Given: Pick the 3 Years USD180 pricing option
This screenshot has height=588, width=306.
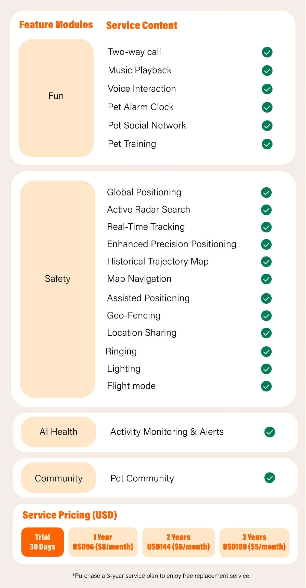Looking at the screenshot, I should point(254,542).
